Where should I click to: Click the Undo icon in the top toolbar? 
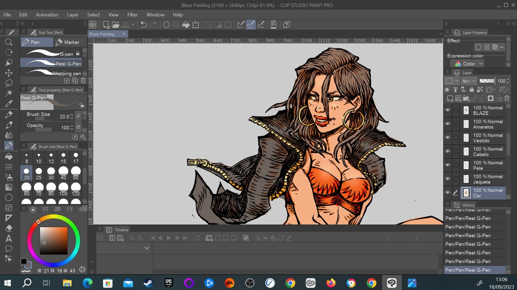click(143, 24)
